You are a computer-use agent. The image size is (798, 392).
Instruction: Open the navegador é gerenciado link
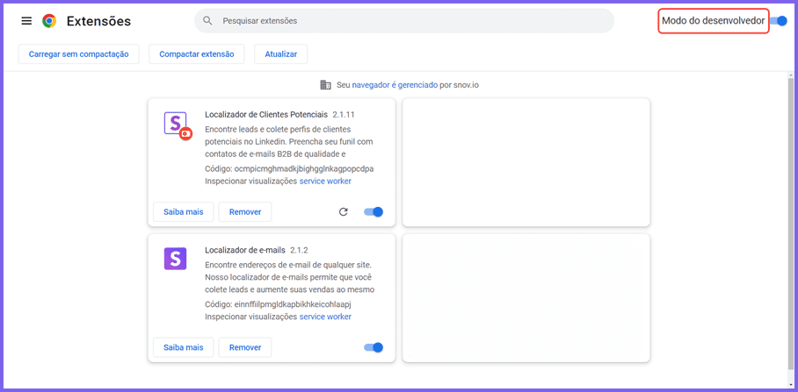click(x=394, y=85)
